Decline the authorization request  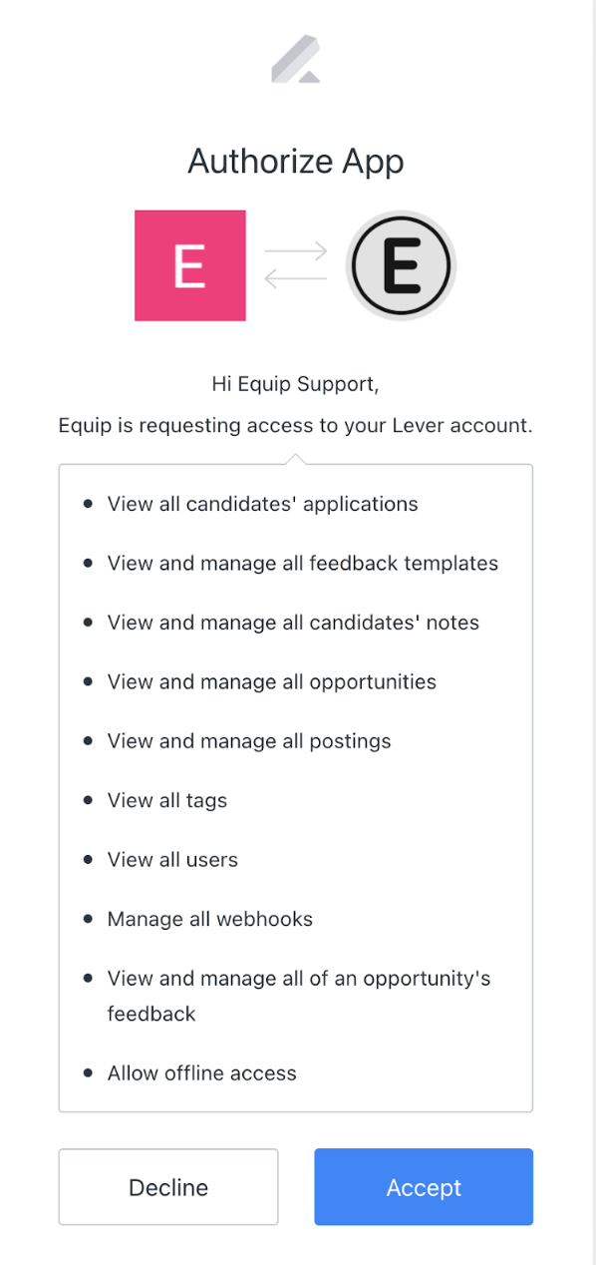(167, 1187)
